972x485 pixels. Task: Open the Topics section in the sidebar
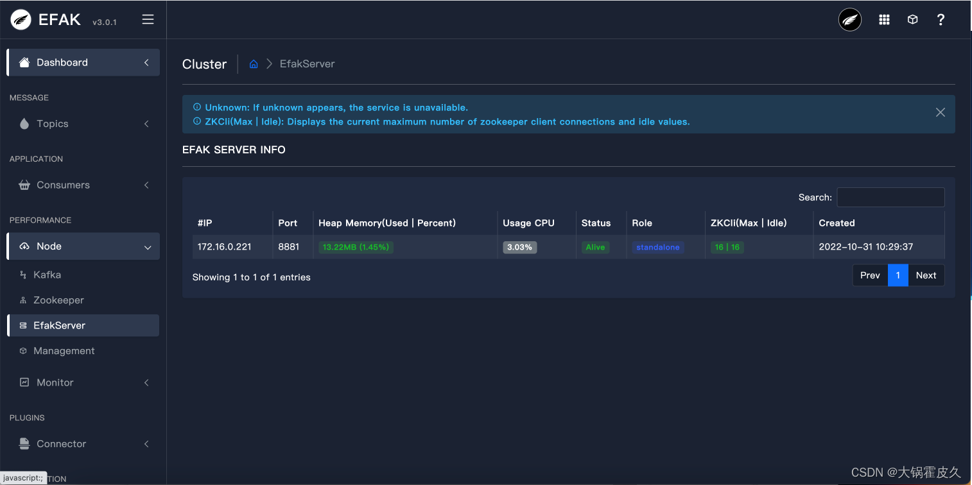tap(52, 123)
